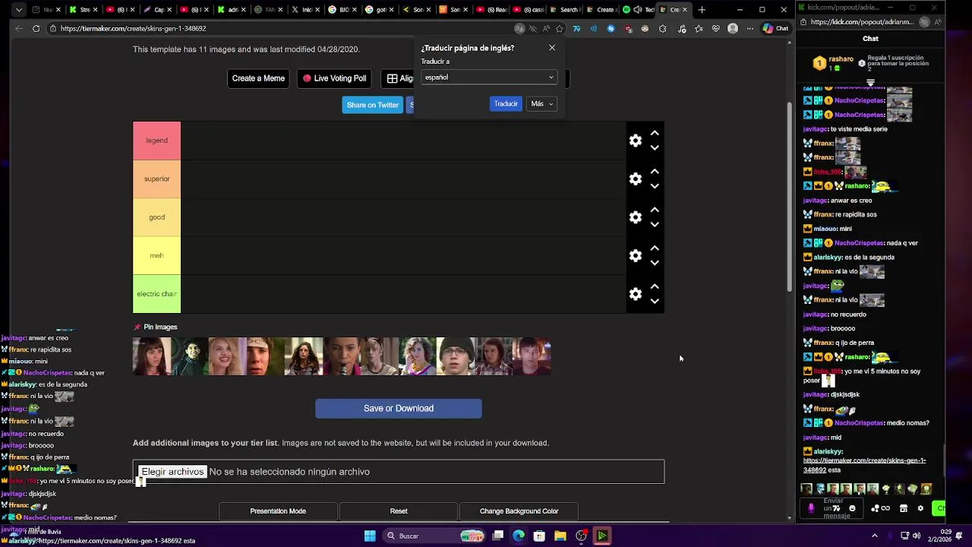Open 7TV emotes in chat input
Screen dimensions: 972x547
tap(836, 508)
